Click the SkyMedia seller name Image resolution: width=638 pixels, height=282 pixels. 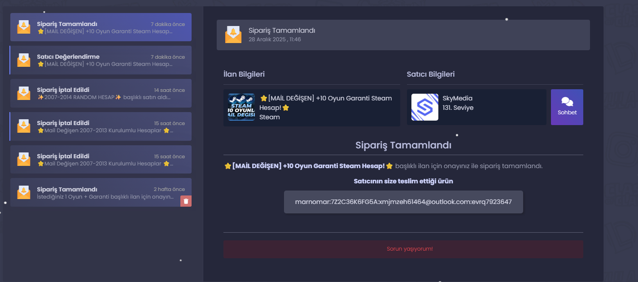[x=458, y=98]
